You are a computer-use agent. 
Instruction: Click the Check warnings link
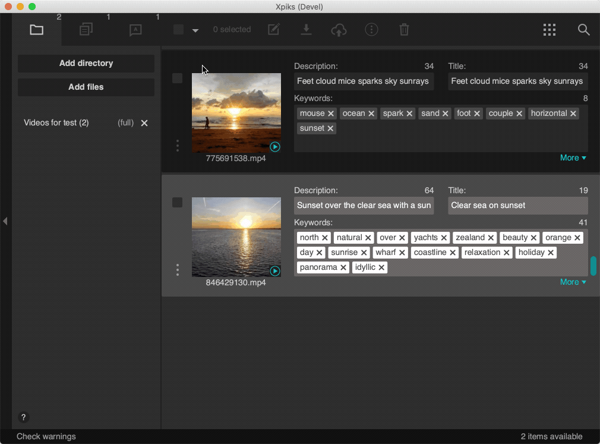click(x=46, y=436)
